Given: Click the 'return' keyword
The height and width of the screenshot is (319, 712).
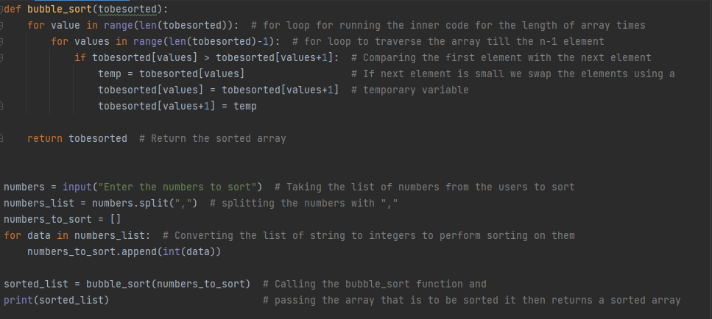Looking at the screenshot, I should click(x=45, y=139).
